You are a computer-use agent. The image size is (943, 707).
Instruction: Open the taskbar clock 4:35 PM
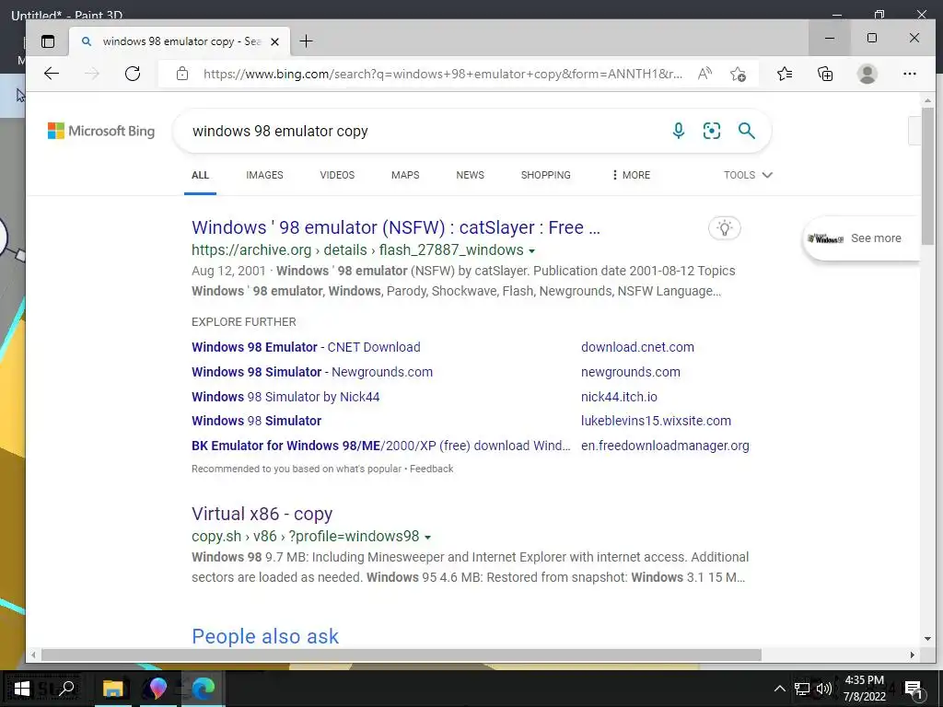864,689
